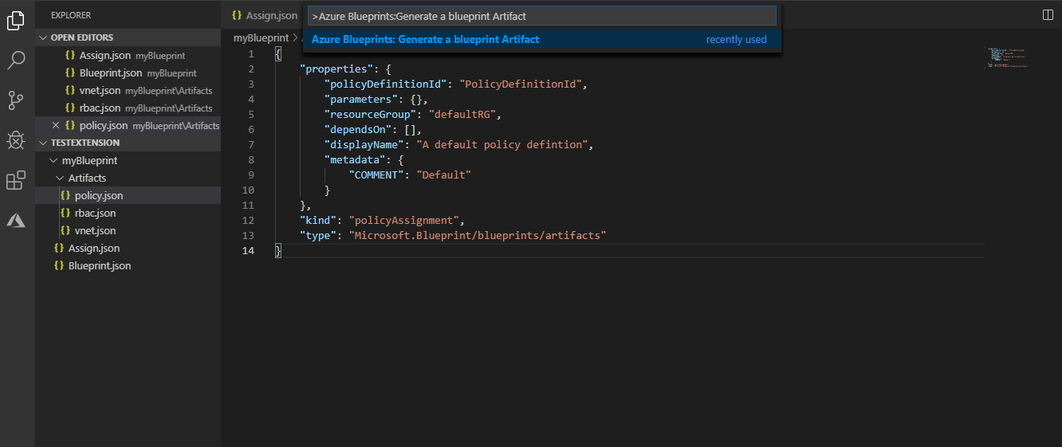Click the command palette input field
1062x447 pixels.
pyautogui.click(x=542, y=16)
